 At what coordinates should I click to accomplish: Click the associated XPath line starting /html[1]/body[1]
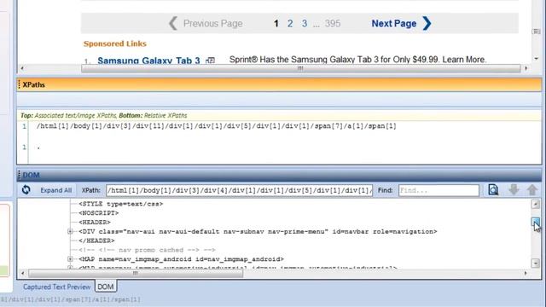point(216,126)
